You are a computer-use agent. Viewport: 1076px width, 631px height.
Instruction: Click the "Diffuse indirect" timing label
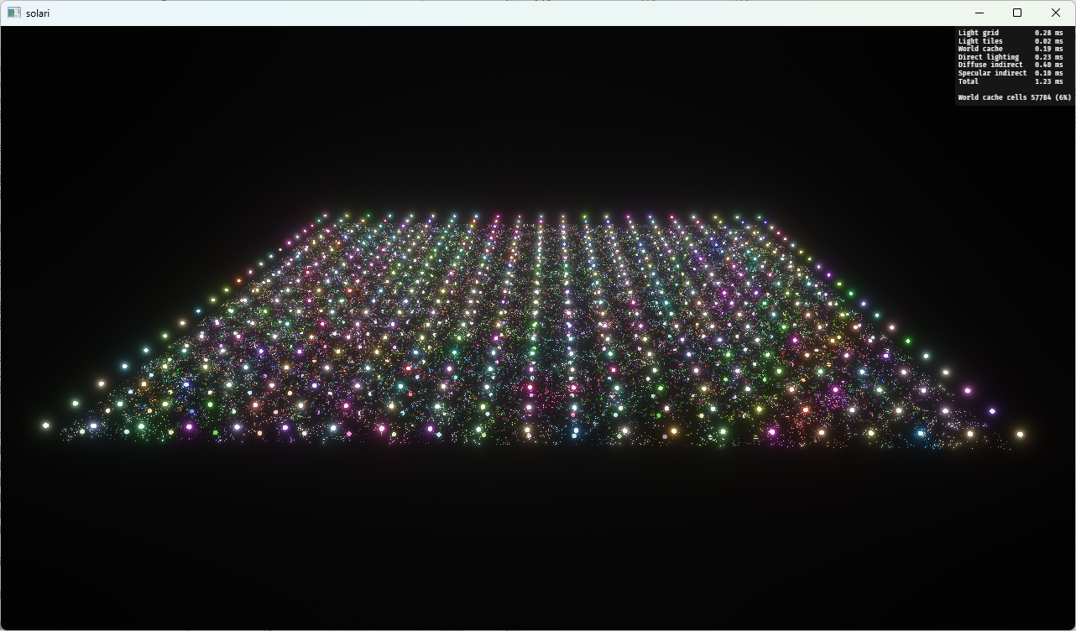[990, 65]
